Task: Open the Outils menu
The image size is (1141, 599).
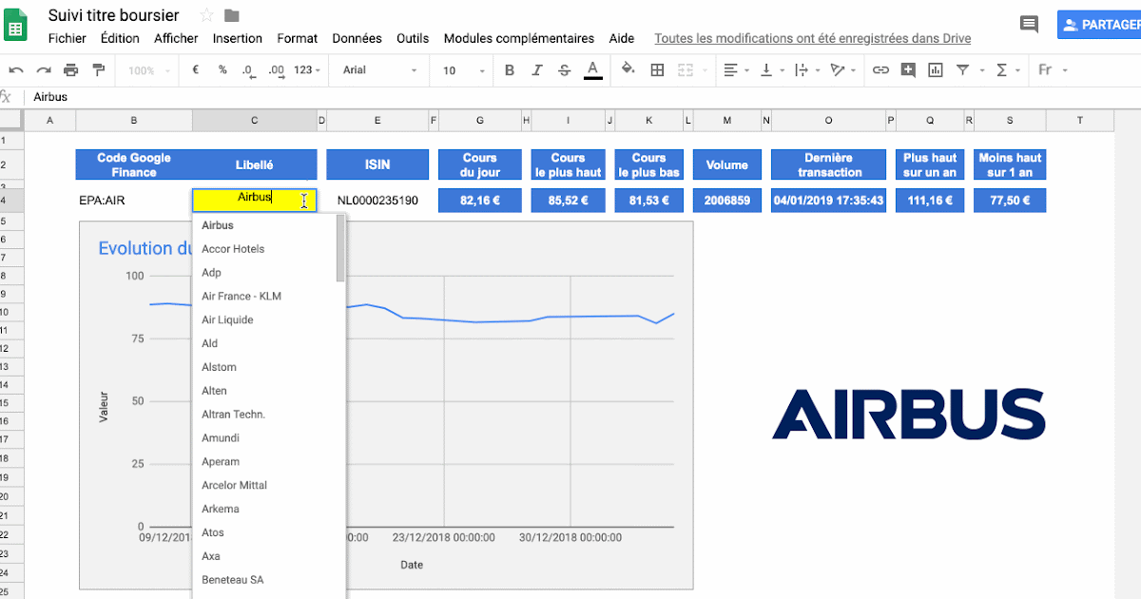Action: click(x=413, y=39)
